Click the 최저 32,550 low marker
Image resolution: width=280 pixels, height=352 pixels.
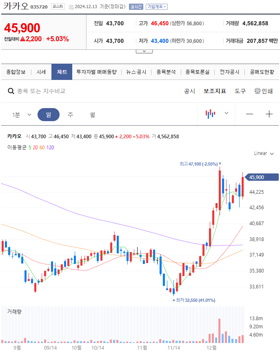click(194, 300)
